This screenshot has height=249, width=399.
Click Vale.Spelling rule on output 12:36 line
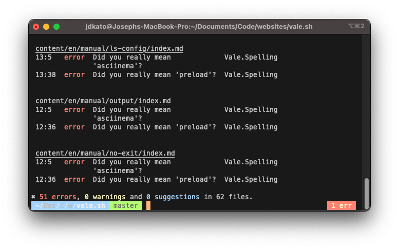[251, 127]
